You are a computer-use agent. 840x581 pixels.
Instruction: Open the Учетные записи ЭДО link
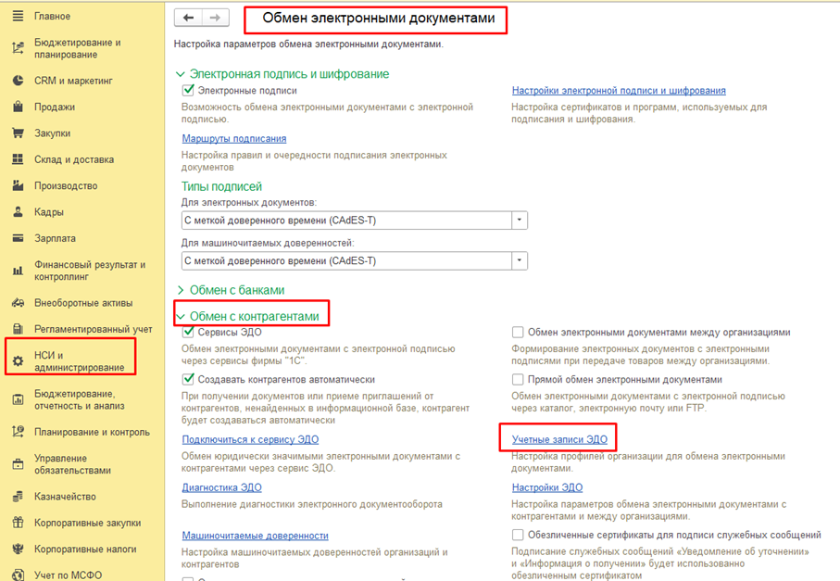click(x=559, y=439)
